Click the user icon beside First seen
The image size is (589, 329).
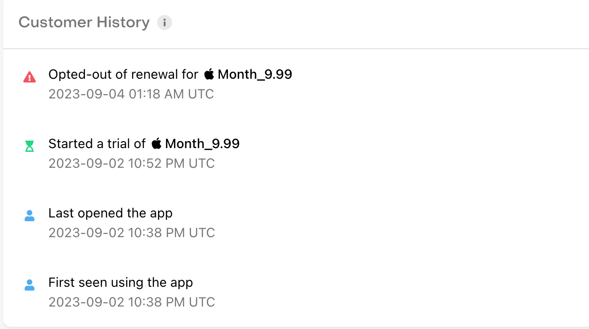(30, 285)
